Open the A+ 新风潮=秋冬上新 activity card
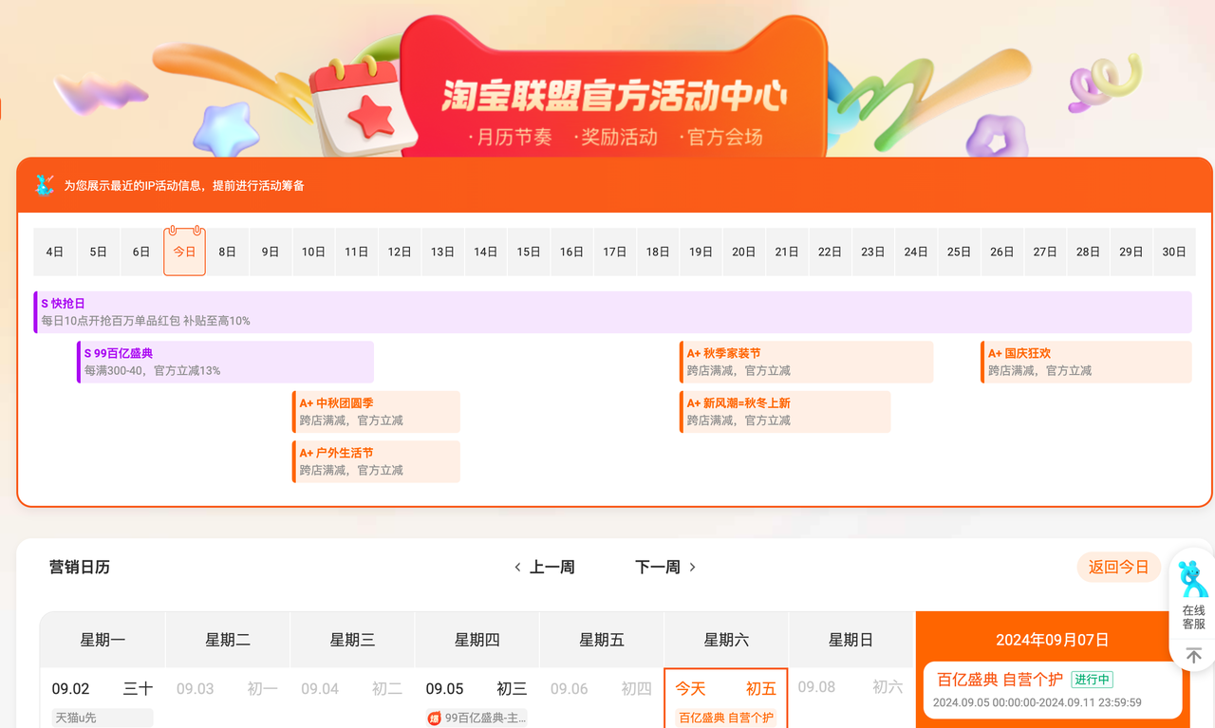Screen dimensions: 1215x728 785,412
